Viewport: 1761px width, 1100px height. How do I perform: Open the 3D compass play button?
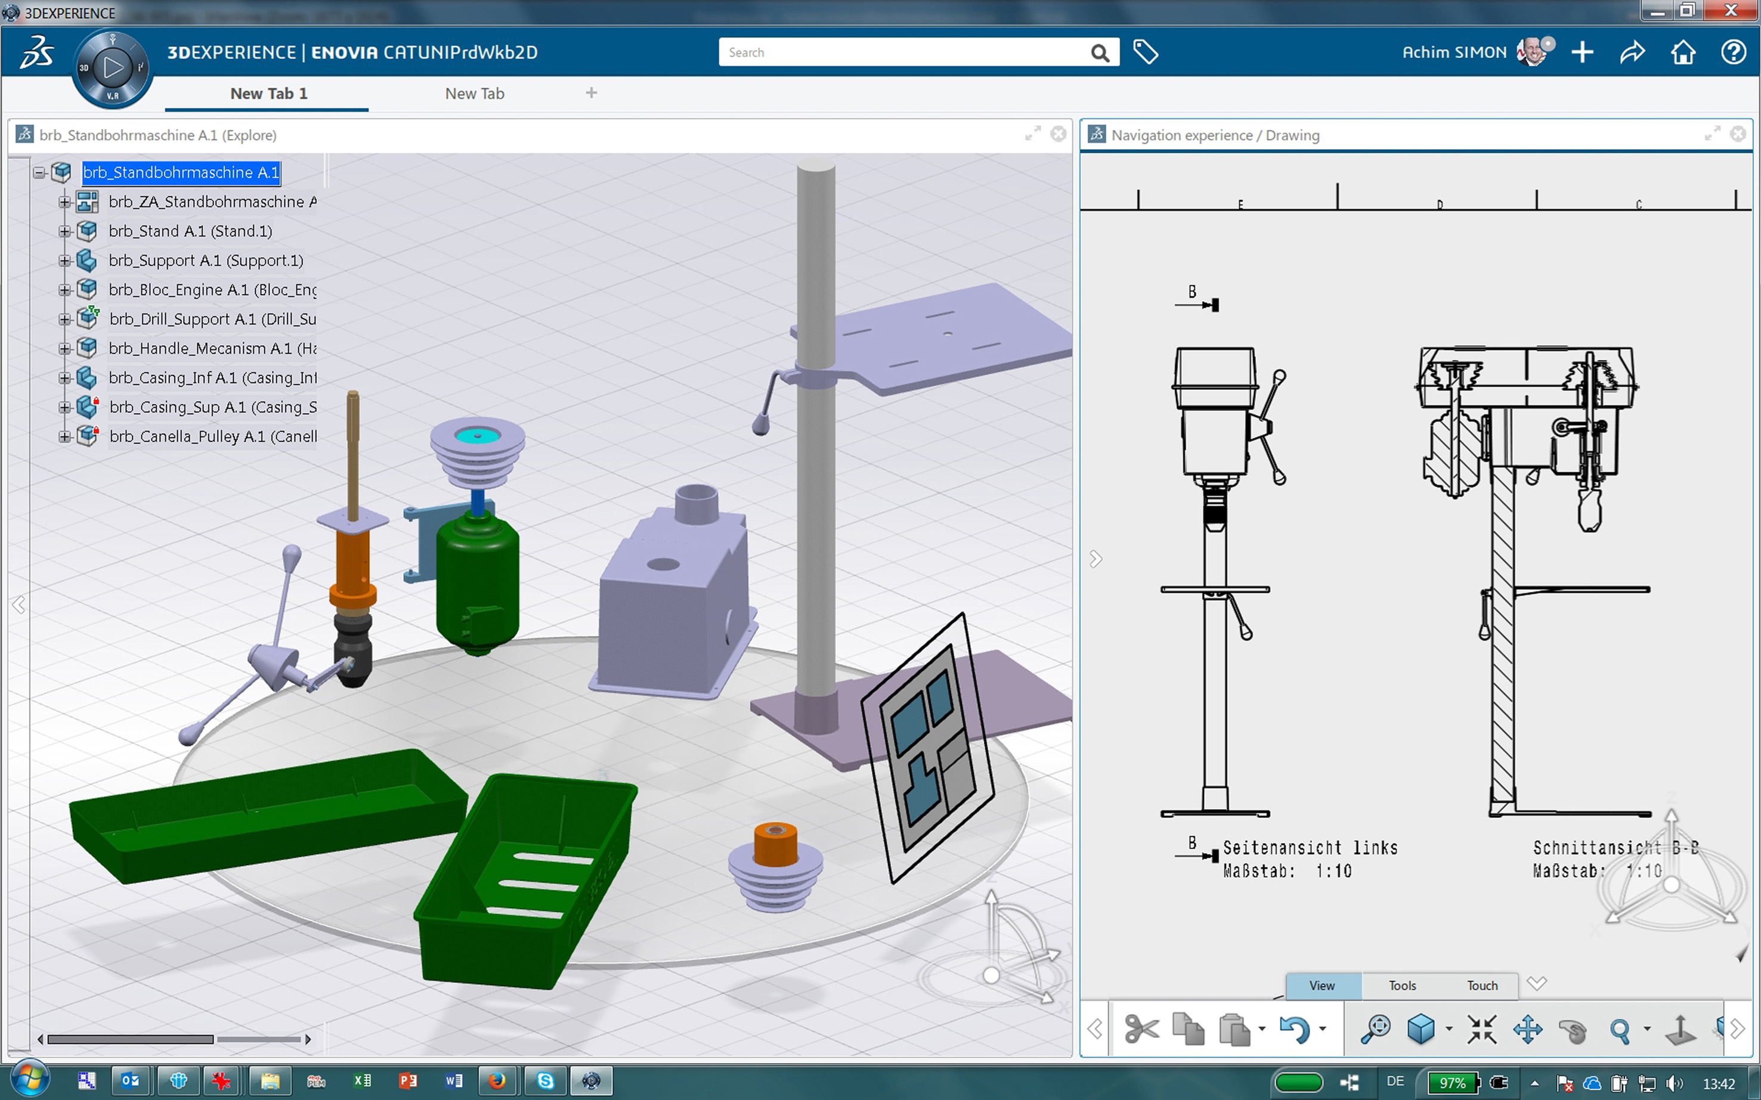coord(113,67)
